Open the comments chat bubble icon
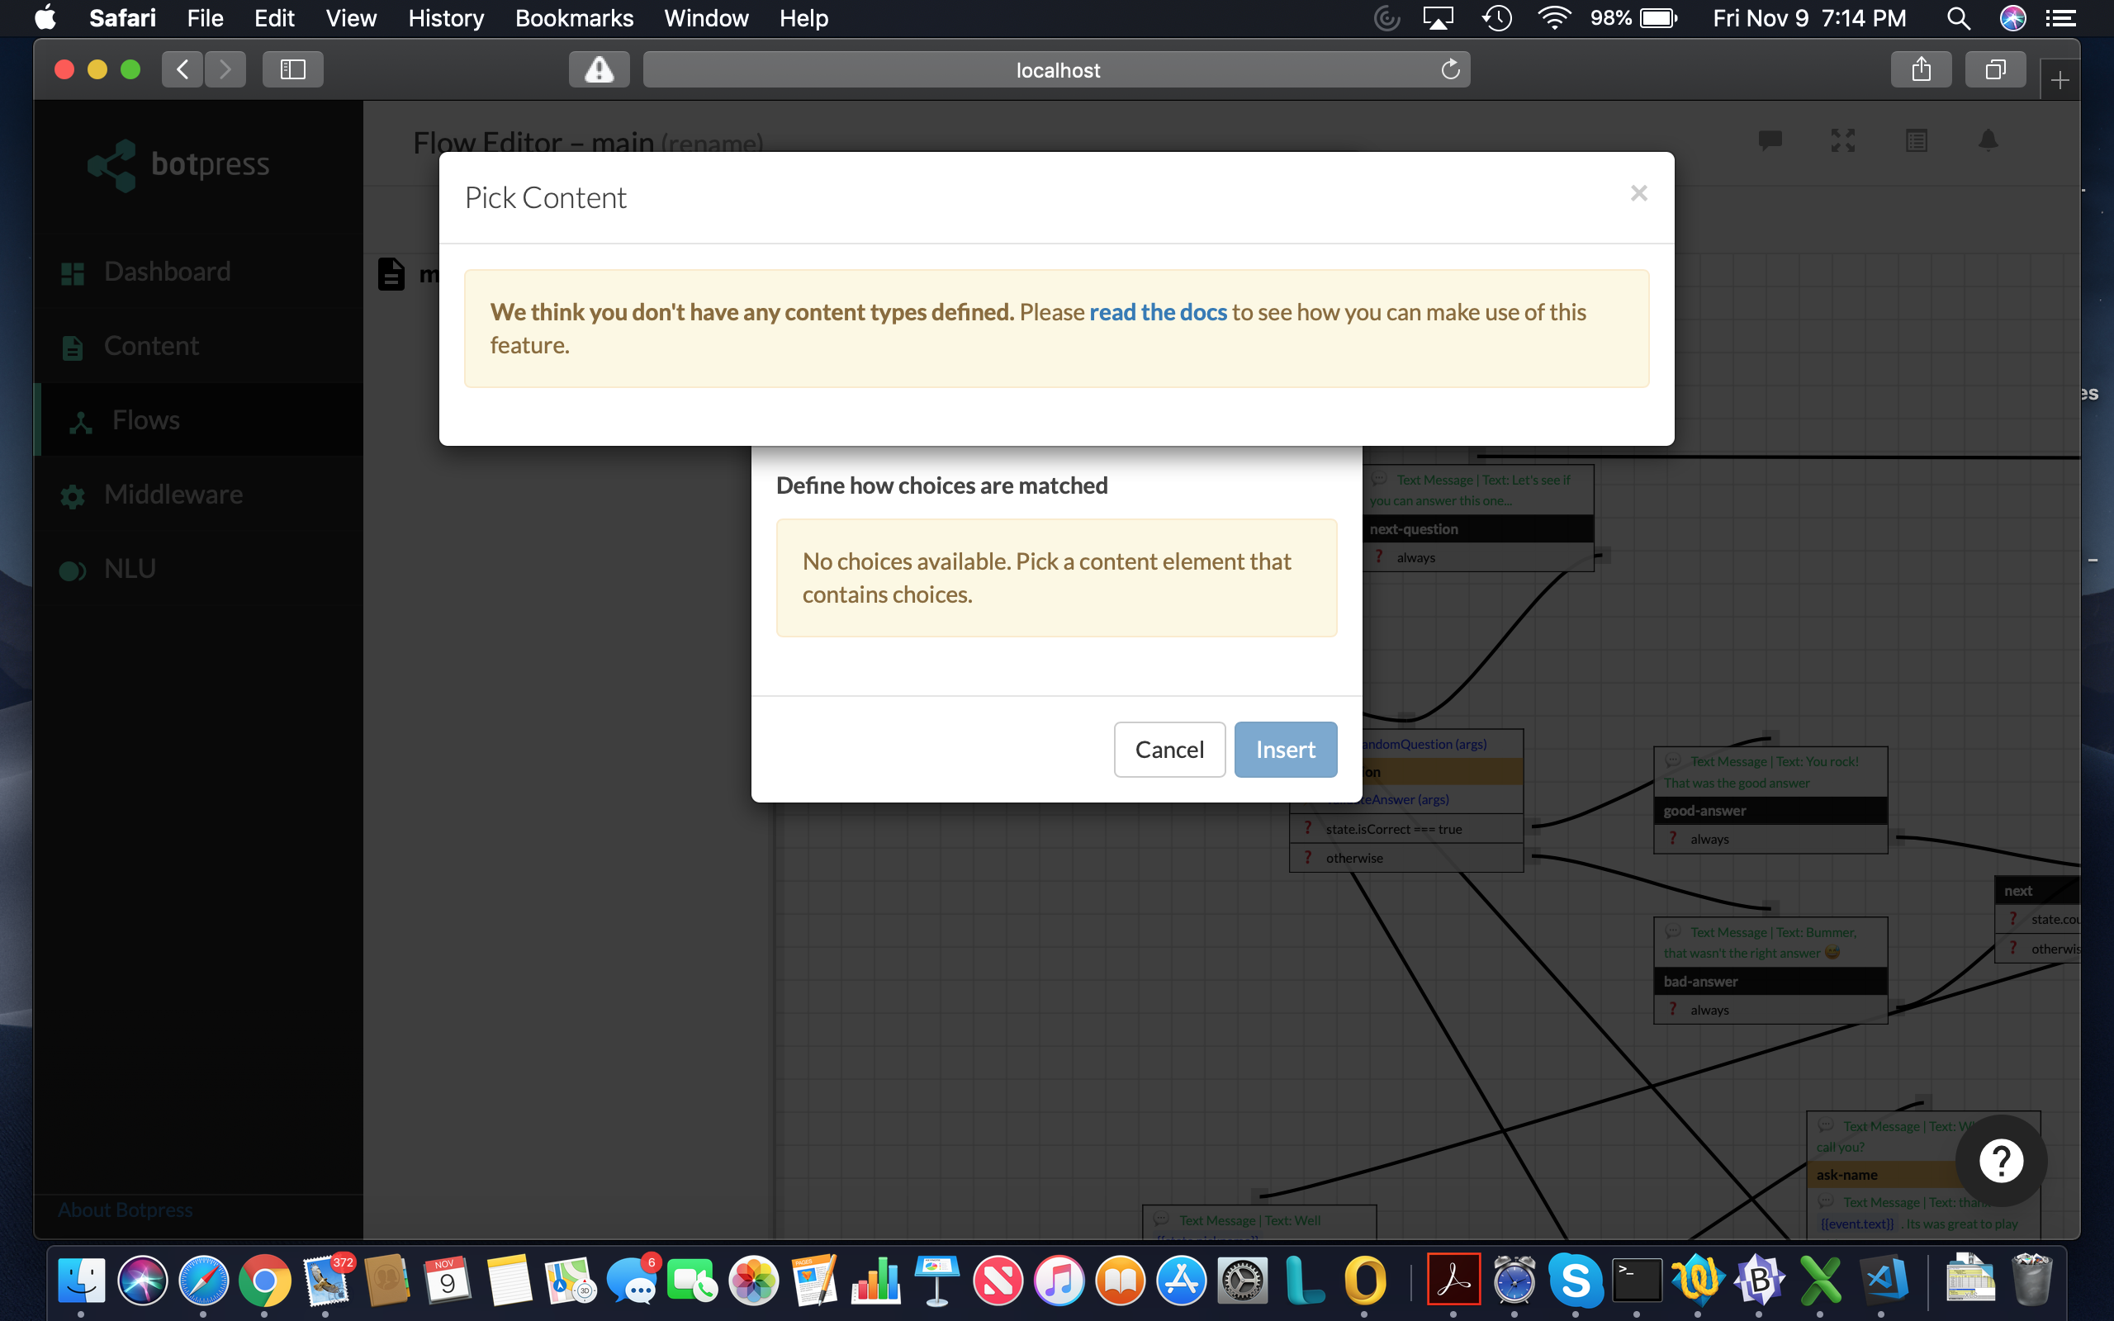This screenshot has height=1321, width=2114. point(1770,140)
